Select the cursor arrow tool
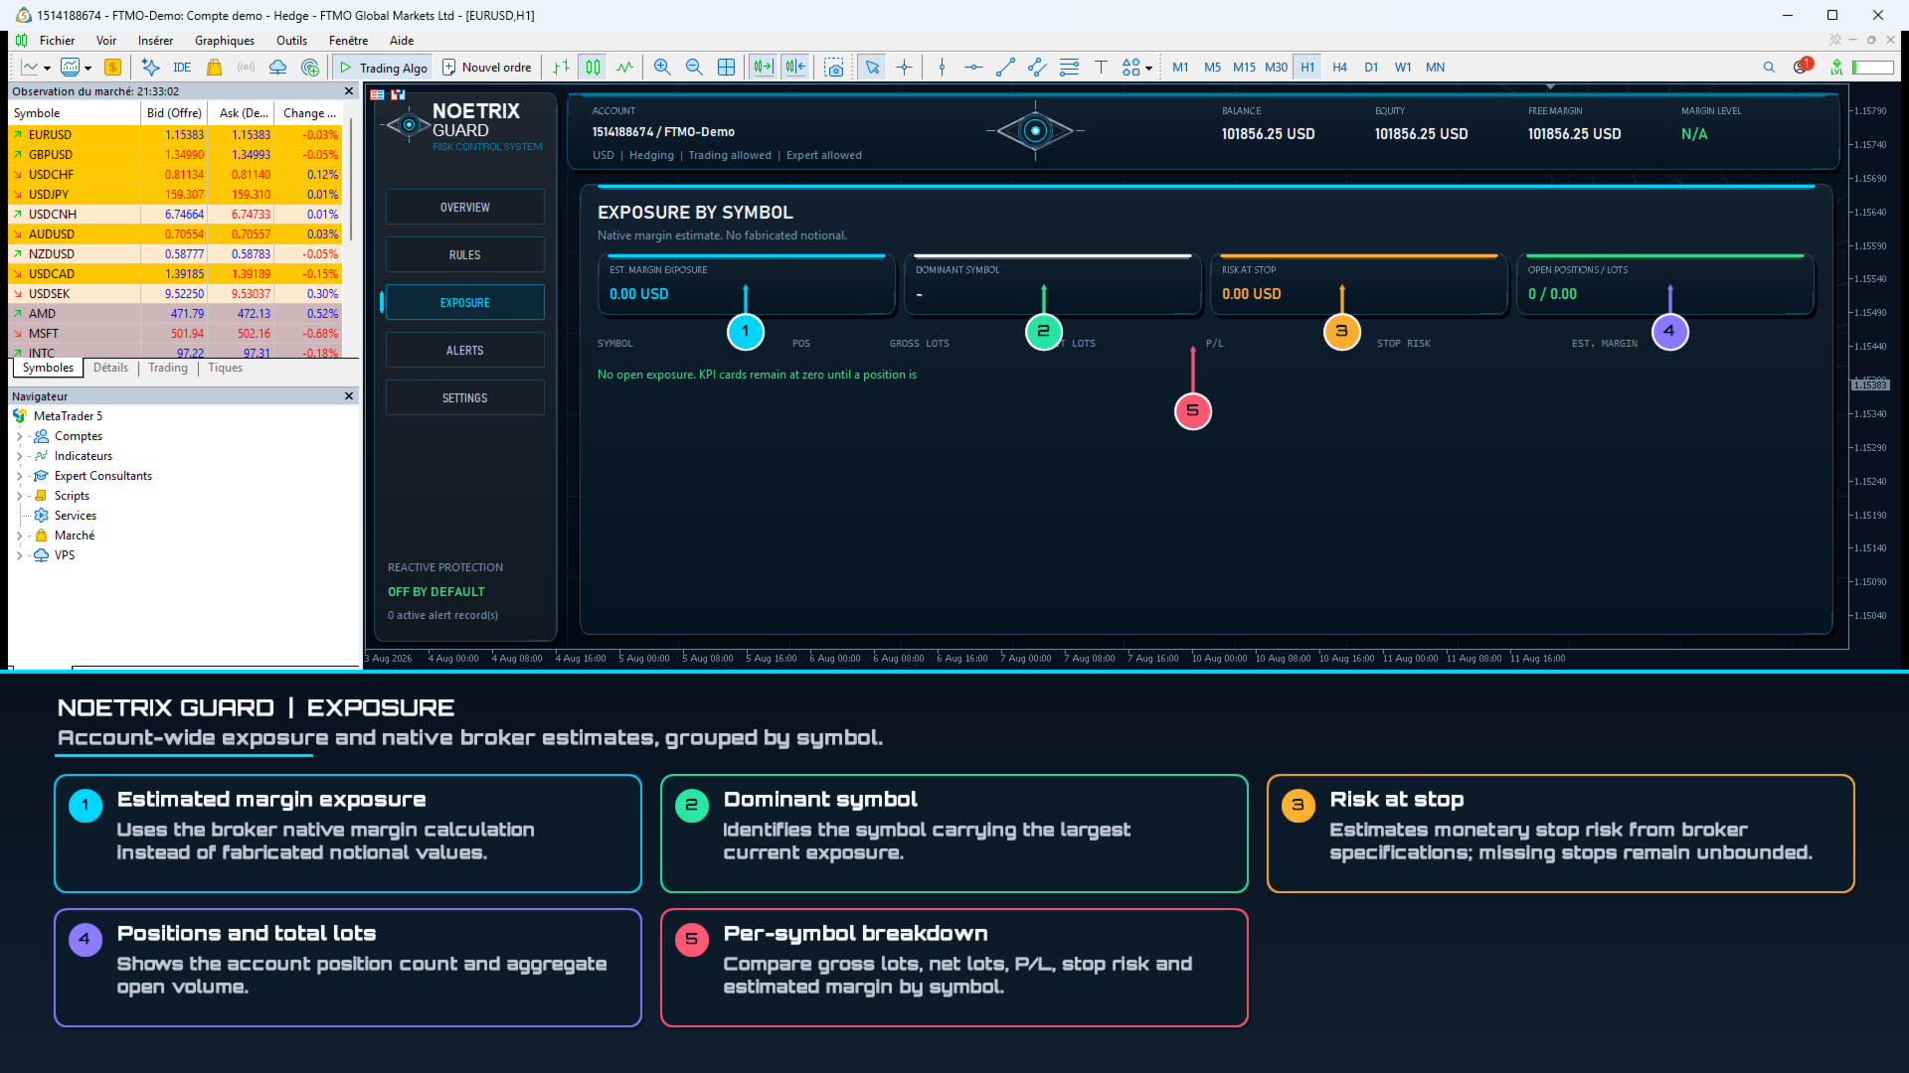This screenshot has width=1909, height=1073. (872, 68)
